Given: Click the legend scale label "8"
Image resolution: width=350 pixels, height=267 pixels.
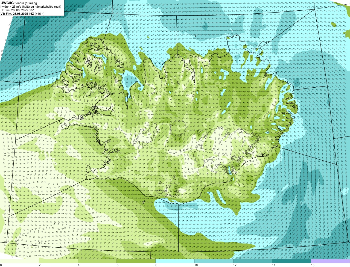Looking at the screenshot, I should [x=156, y=265].
